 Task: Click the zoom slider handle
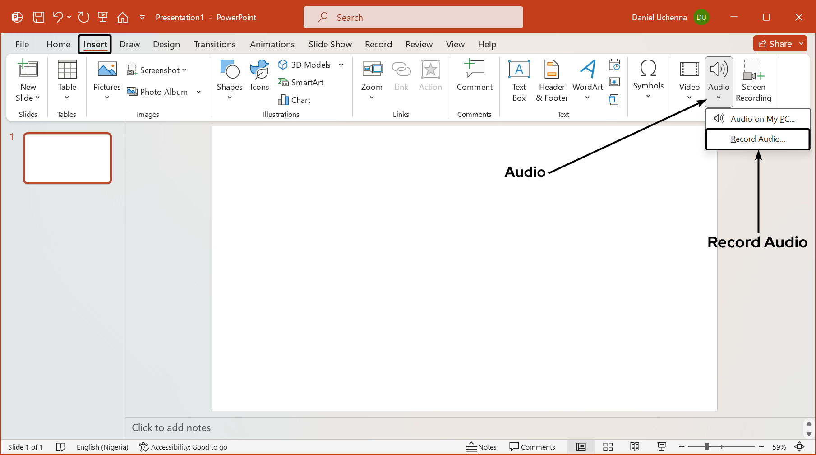click(x=707, y=447)
